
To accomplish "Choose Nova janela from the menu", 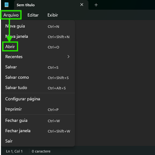I will 38,37.
